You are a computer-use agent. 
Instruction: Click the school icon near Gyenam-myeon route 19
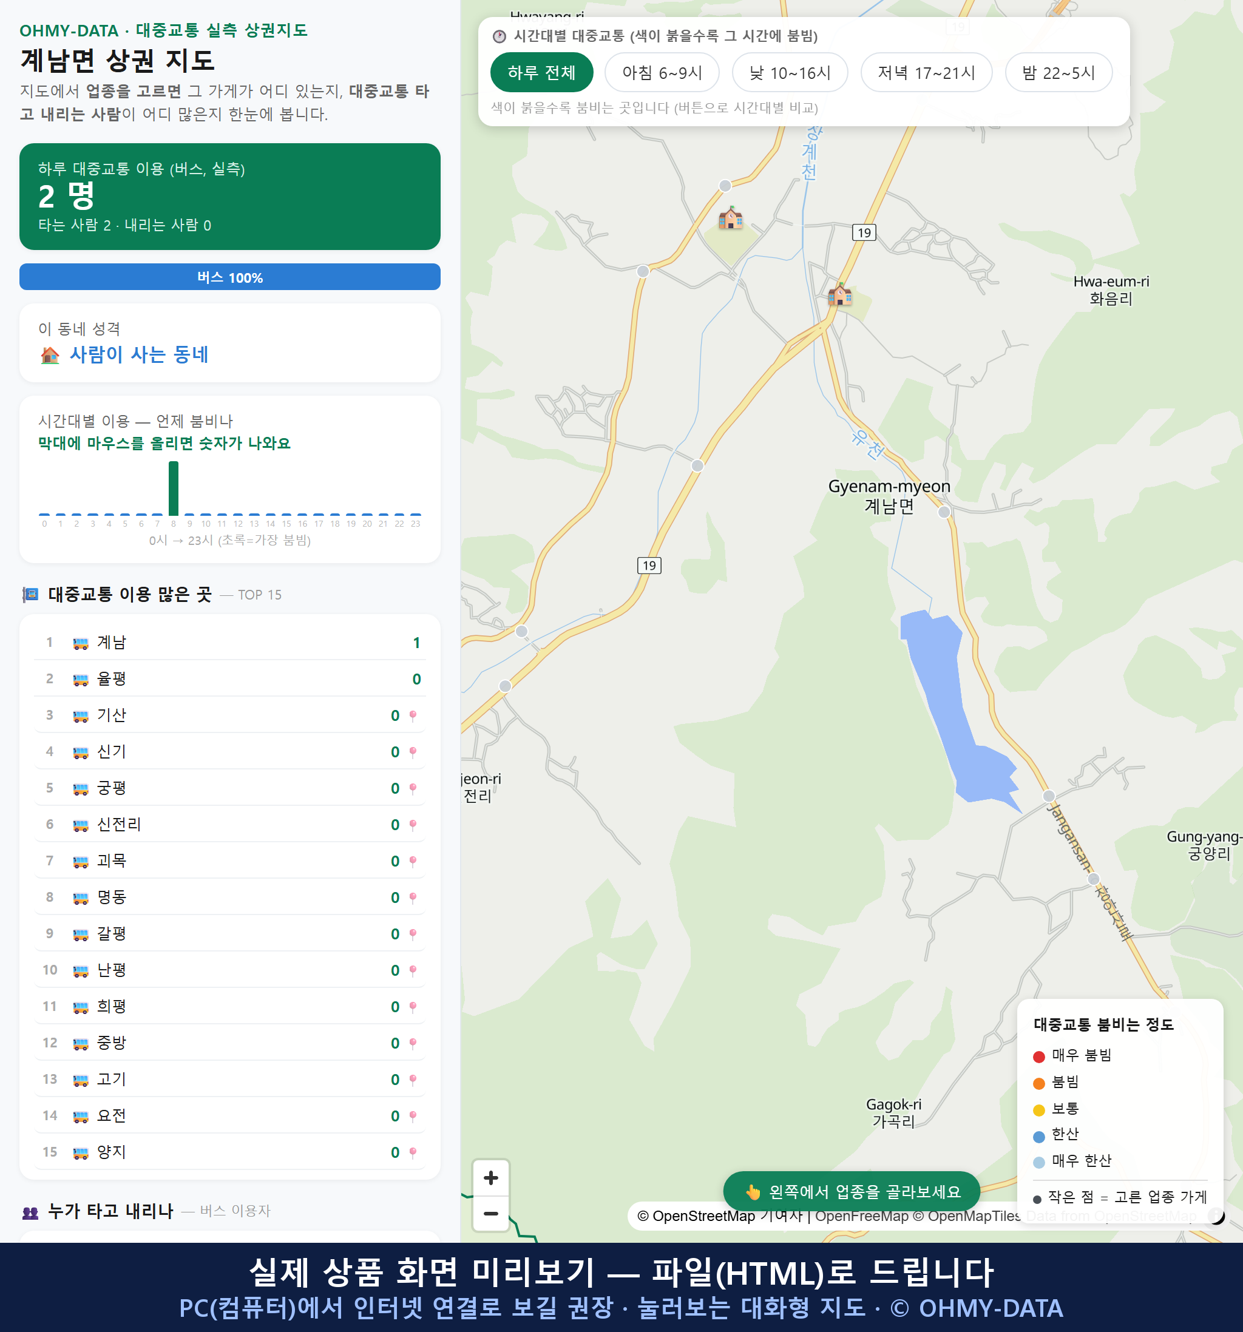pyautogui.click(x=839, y=294)
